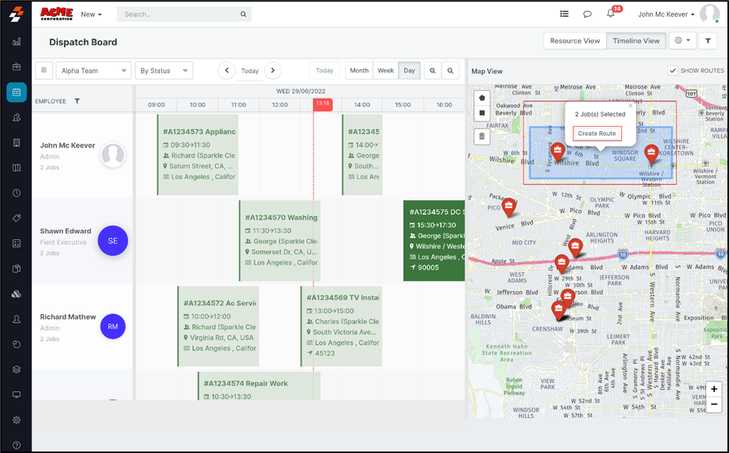Open the John Mc Keever user menu

[x=666, y=14]
